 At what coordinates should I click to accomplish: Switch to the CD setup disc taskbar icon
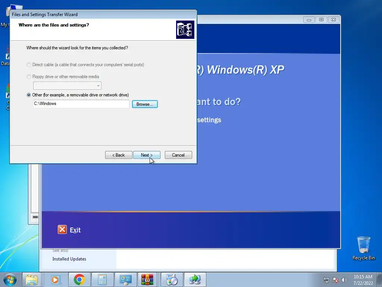tap(172, 280)
